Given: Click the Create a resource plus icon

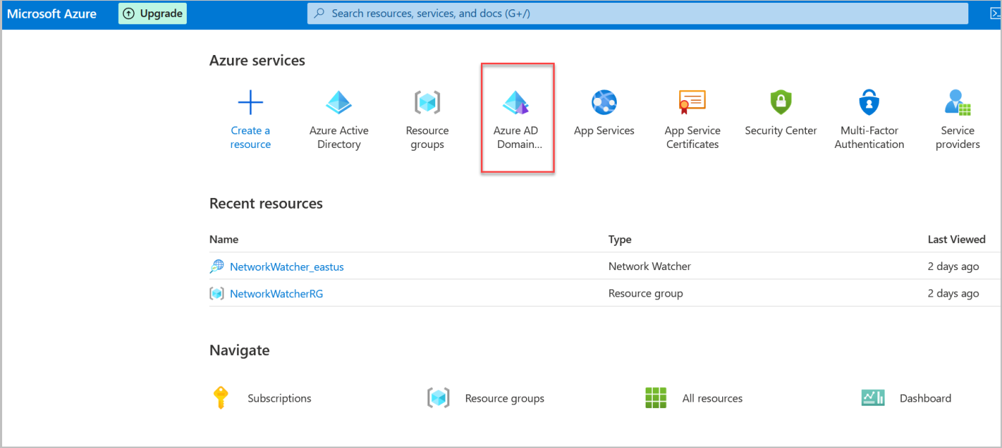Looking at the screenshot, I should [x=250, y=103].
